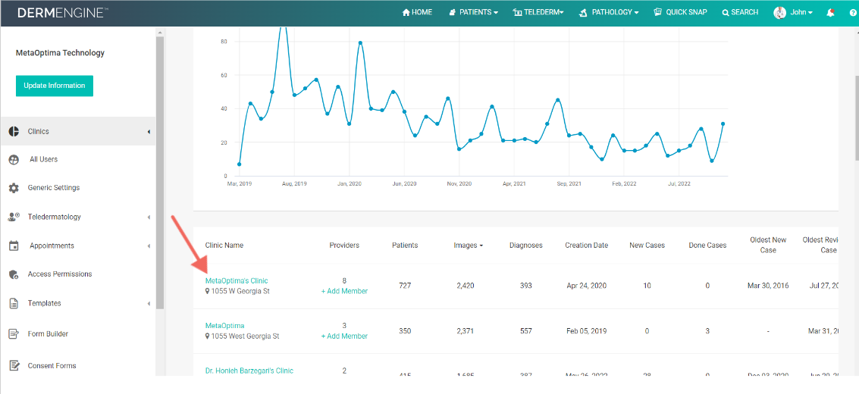Screen dimensions: 859x394
Task: Click the Access Permissions shield icon
Action: [x=14, y=274]
